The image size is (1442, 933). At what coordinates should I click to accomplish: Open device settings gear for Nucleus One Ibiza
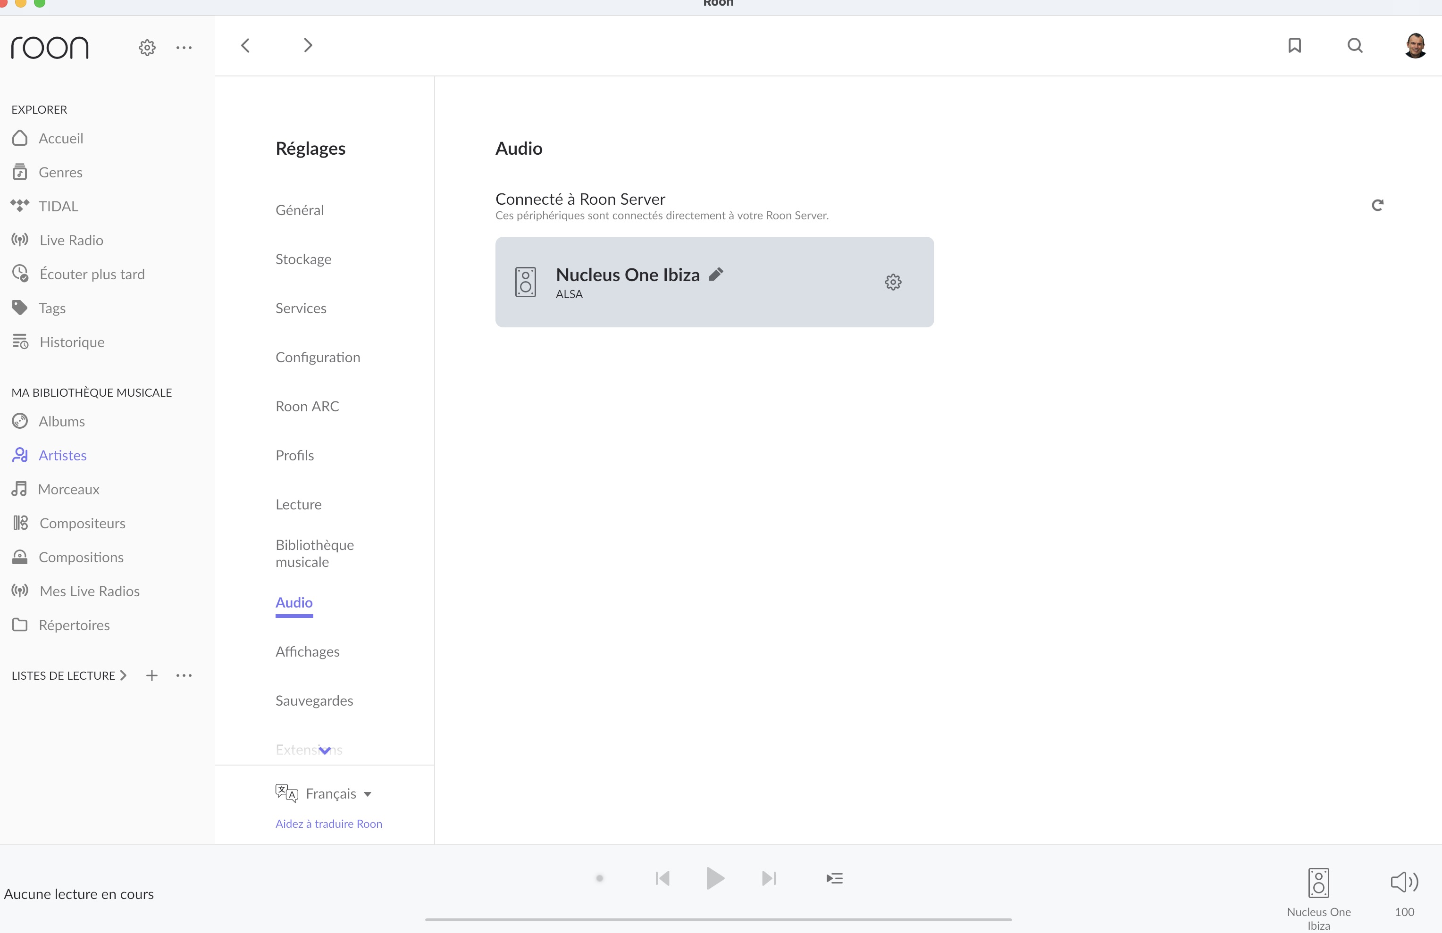click(x=893, y=282)
